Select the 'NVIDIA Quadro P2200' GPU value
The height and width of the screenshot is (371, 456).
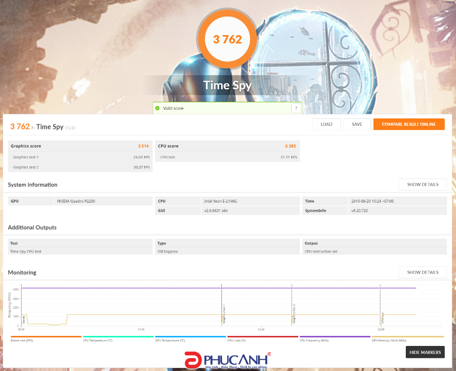click(x=76, y=201)
